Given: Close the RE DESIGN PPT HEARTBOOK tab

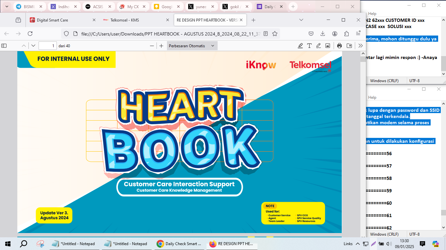Looking at the screenshot, I should click(242, 20).
